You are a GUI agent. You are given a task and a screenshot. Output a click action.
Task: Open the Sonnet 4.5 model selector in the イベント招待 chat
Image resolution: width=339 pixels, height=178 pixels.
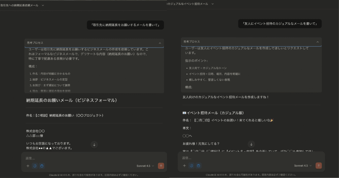pyautogui.click(x=303, y=165)
